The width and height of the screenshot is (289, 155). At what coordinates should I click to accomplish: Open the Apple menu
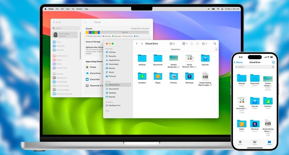click(x=46, y=9)
